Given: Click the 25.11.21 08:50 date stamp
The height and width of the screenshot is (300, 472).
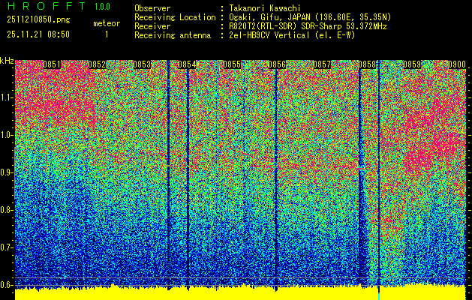Looking at the screenshot, I should point(38,34).
